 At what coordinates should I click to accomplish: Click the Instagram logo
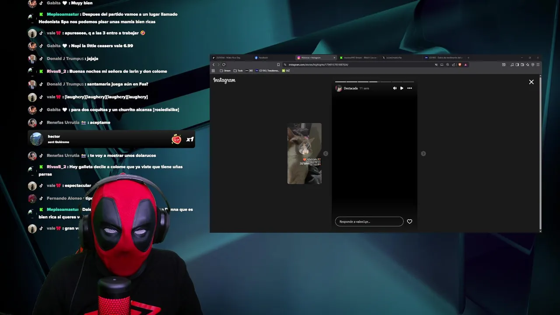tap(224, 80)
